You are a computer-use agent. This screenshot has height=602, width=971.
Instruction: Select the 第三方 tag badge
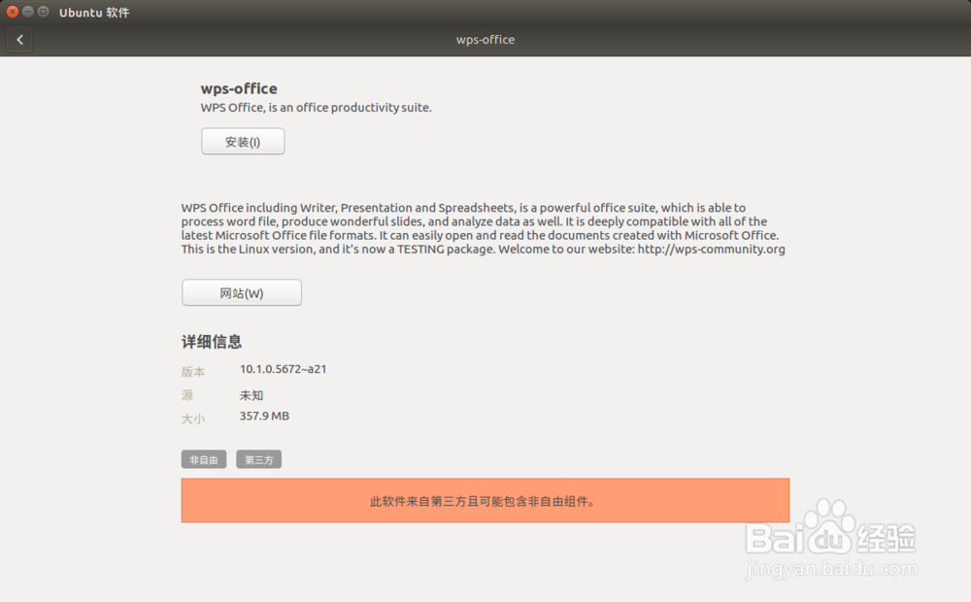point(259,459)
